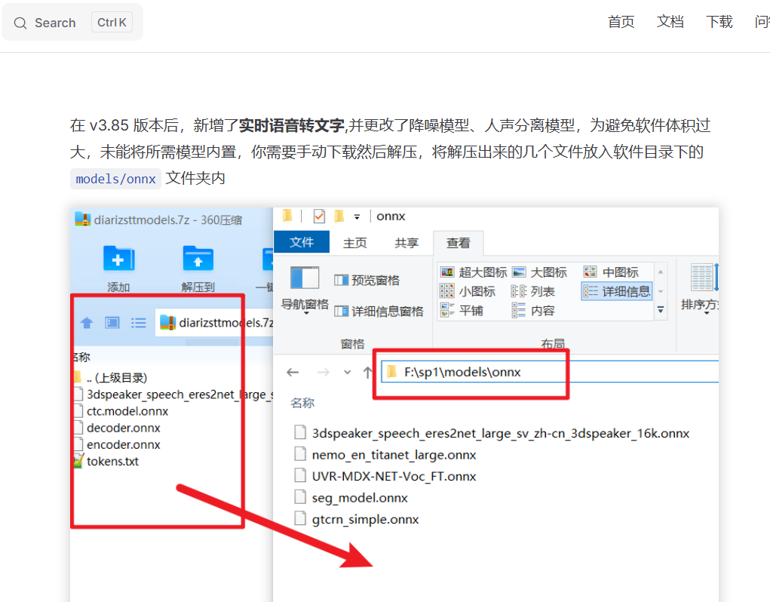This screenshot has width=770, height=602.
Task: Open the 文件 ribbon tab
Action: [302, 242]
